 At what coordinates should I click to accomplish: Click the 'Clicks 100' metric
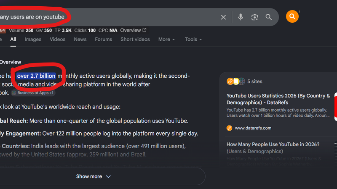tap(85, 30)
